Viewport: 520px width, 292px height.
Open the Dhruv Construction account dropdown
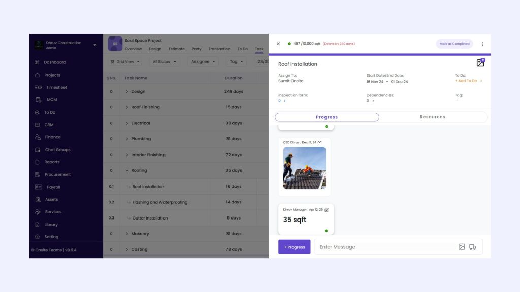click(95, 45)
